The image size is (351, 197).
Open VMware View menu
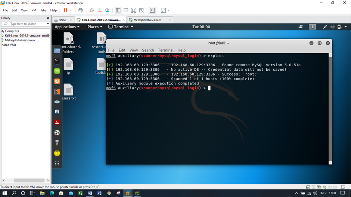pyautogui.click(x=24, y=10)
